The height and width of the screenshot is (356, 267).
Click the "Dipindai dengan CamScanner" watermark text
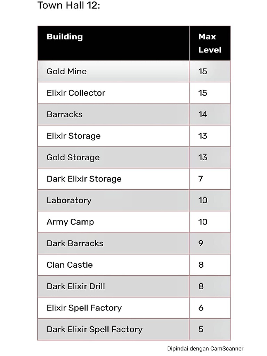click(205, 349)
